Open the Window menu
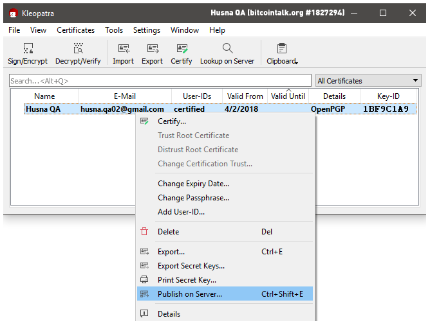This screenshot has height=325, width=430. (x=185, y=30)
